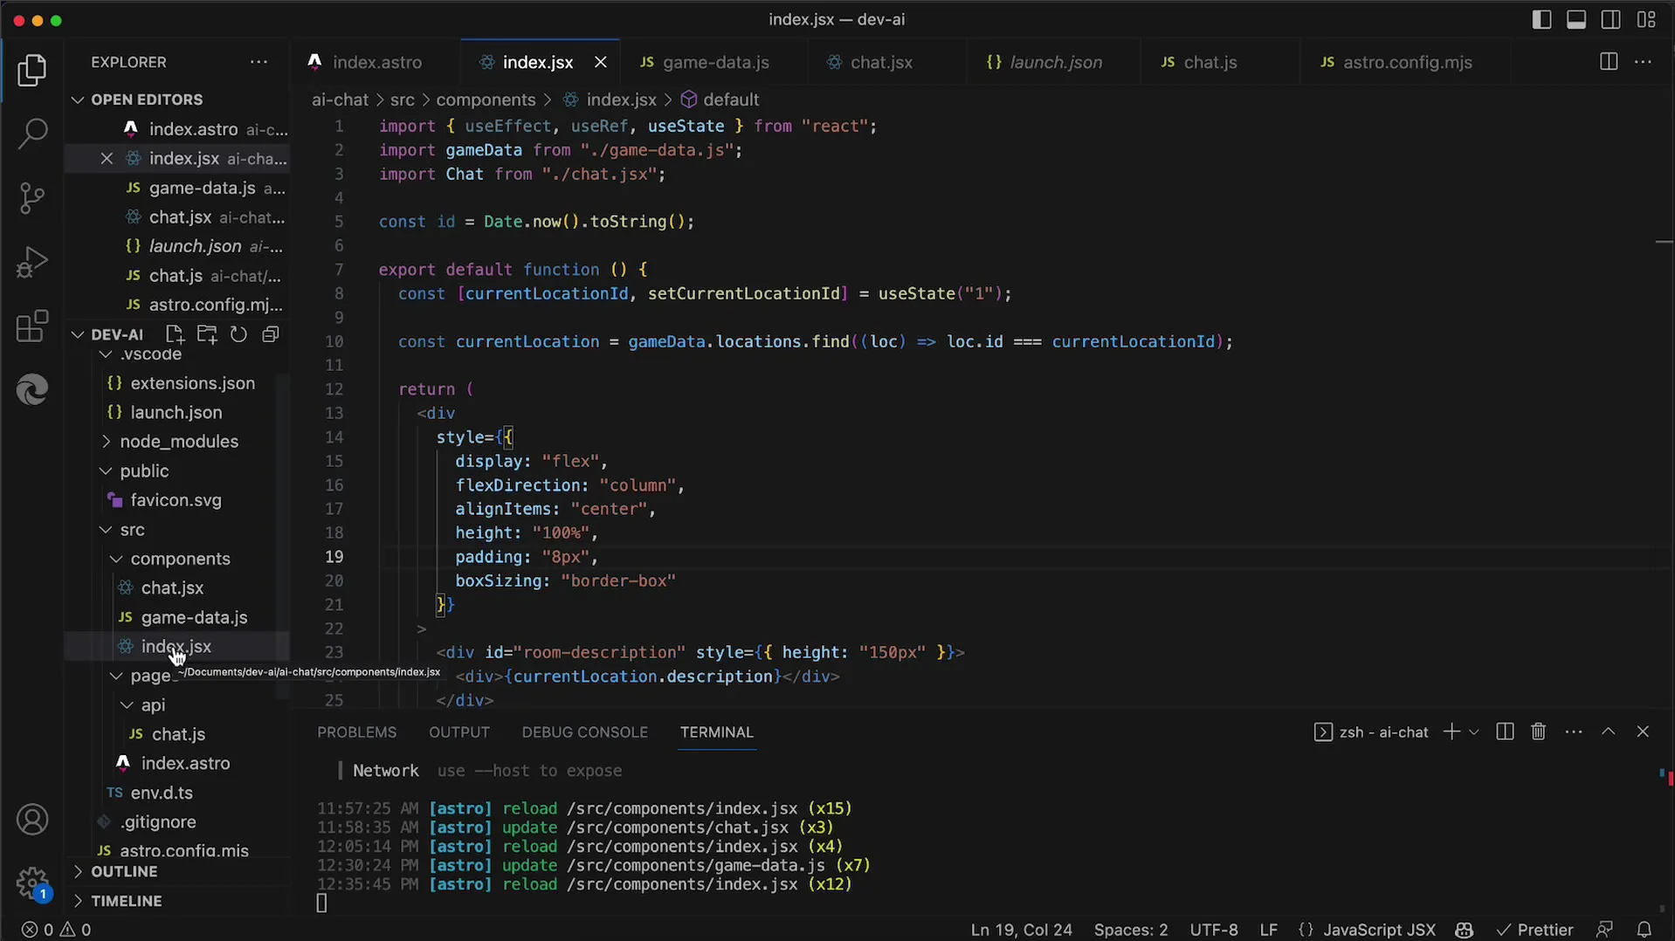Viewport: 1675px width, 941px height.
Task: Click Ln 19, Col 24 status item
Action: [x=1021, y=930]
